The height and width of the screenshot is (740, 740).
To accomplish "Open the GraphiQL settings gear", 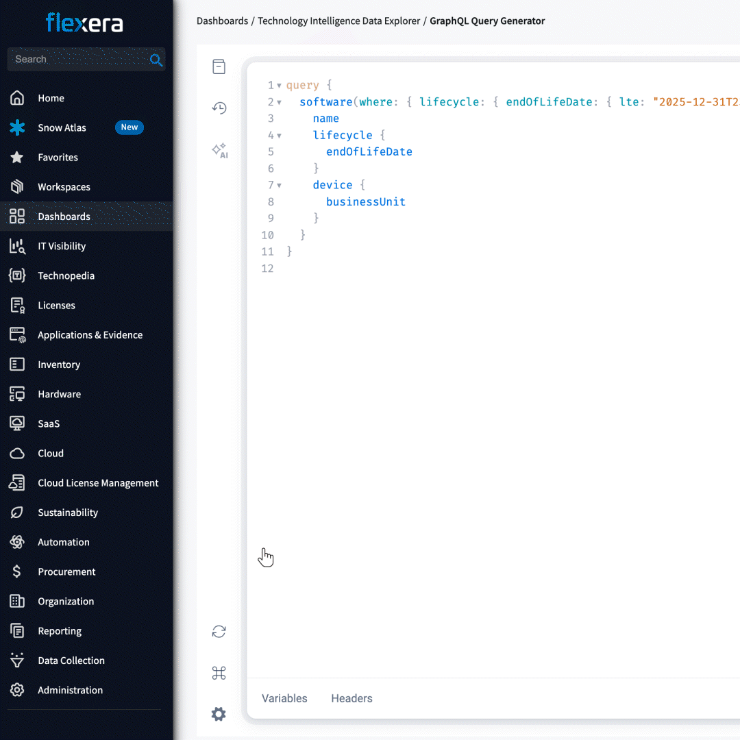I will click(219, 714).
